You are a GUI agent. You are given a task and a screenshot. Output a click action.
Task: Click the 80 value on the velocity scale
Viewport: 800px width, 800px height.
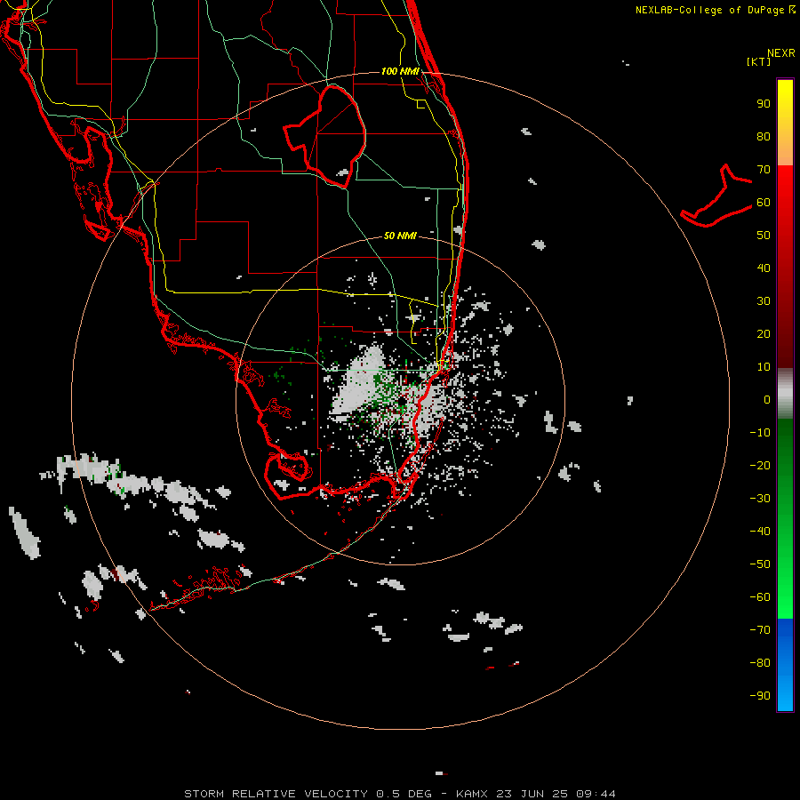pos(764,137)
